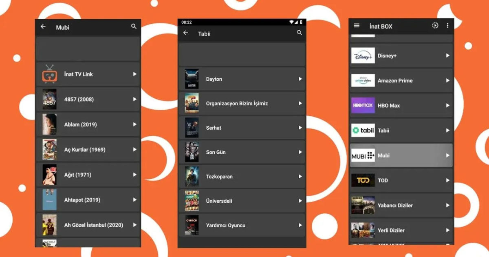Screen dimensions: 489x257
Task: Tap the Dayton poster thumbnail
Action: tap(192, 79)
